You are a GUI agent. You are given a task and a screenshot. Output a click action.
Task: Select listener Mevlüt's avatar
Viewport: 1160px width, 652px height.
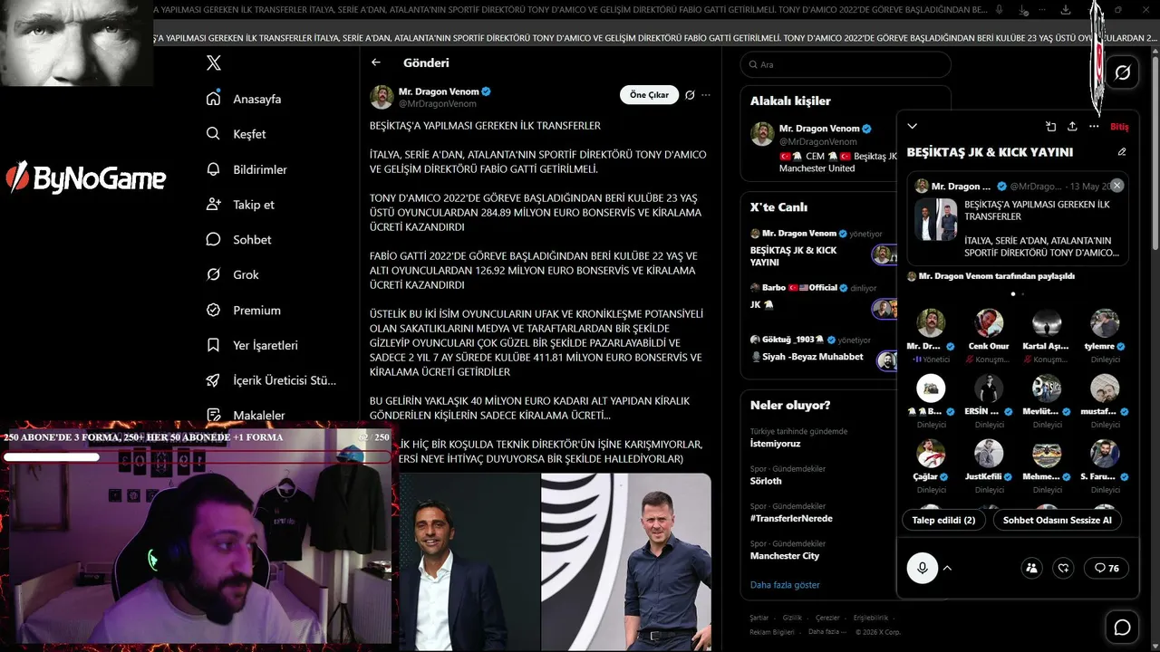click(x=1047, y=388)
